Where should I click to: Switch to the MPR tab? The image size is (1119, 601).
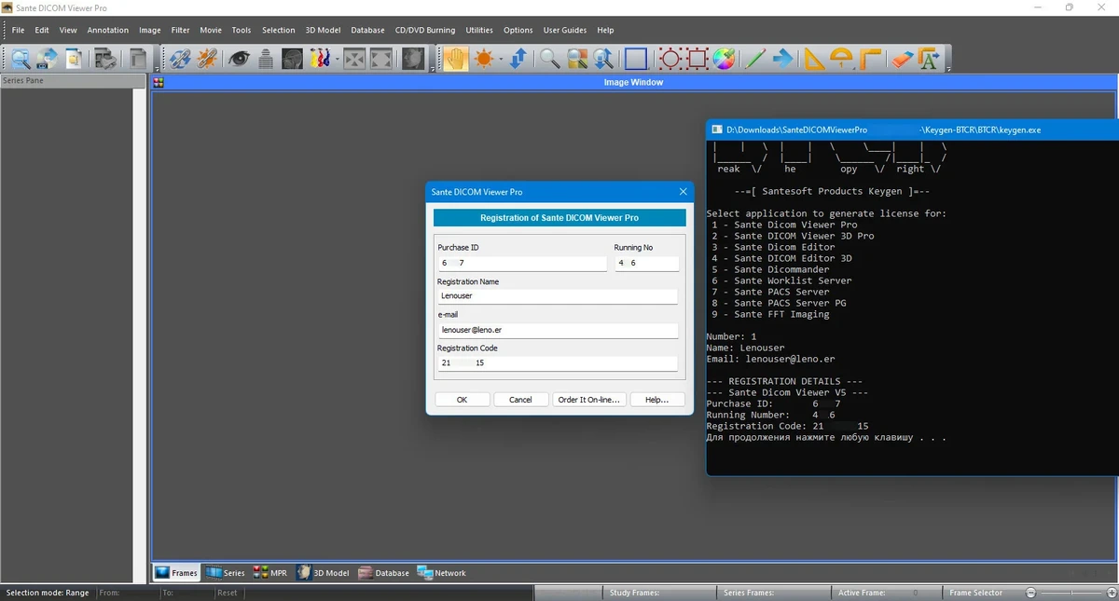tap(270, 573)
